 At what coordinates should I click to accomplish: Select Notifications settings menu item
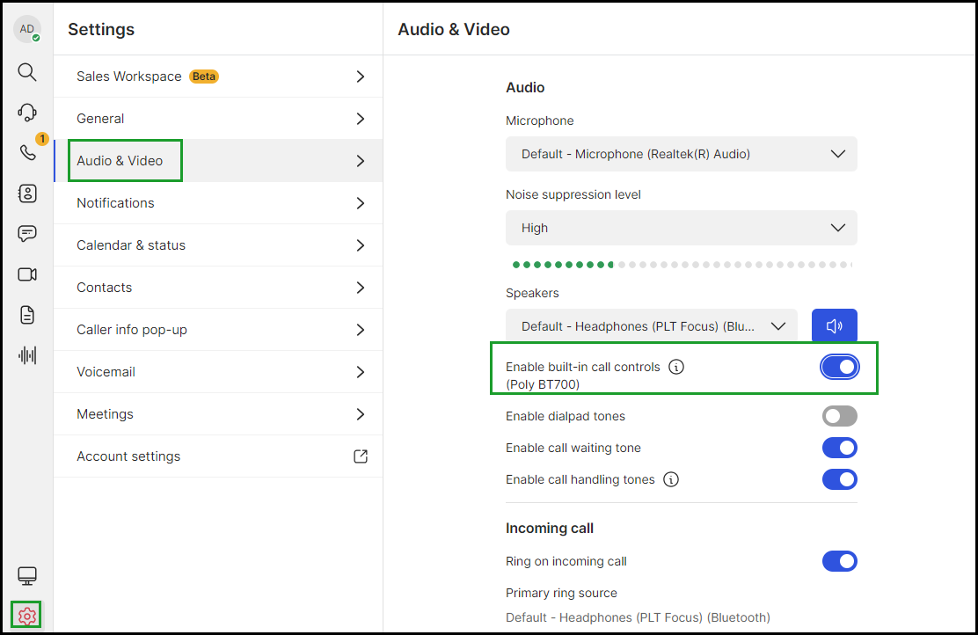click(218, 203)
